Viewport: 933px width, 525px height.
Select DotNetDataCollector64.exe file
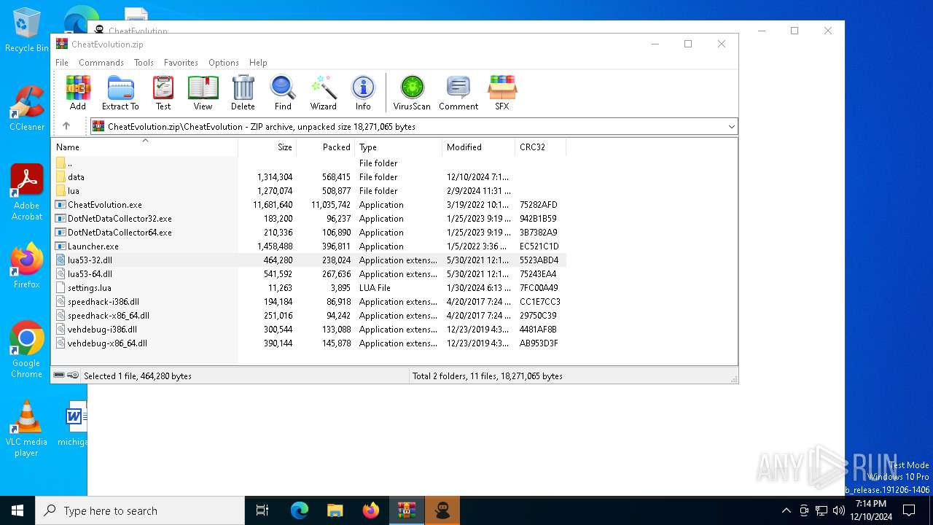tap(310, 233)
